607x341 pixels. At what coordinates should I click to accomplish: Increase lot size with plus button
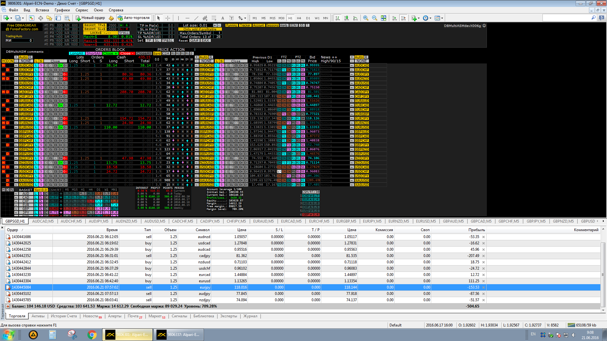pos(215,25)
